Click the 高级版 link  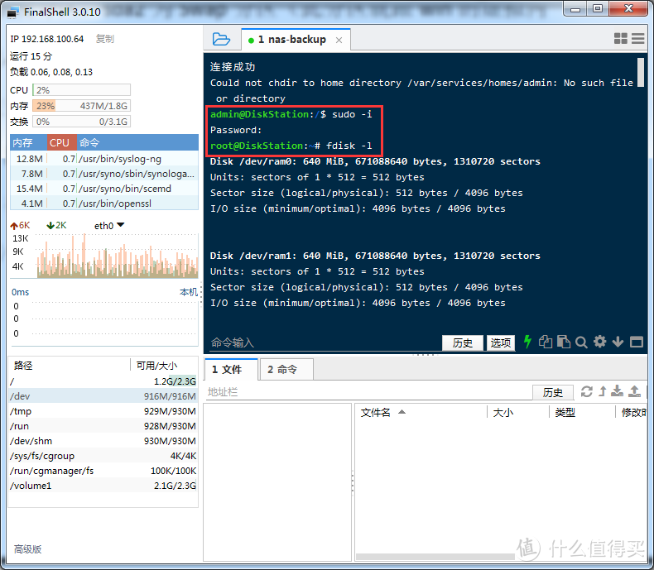pos(27,549)
